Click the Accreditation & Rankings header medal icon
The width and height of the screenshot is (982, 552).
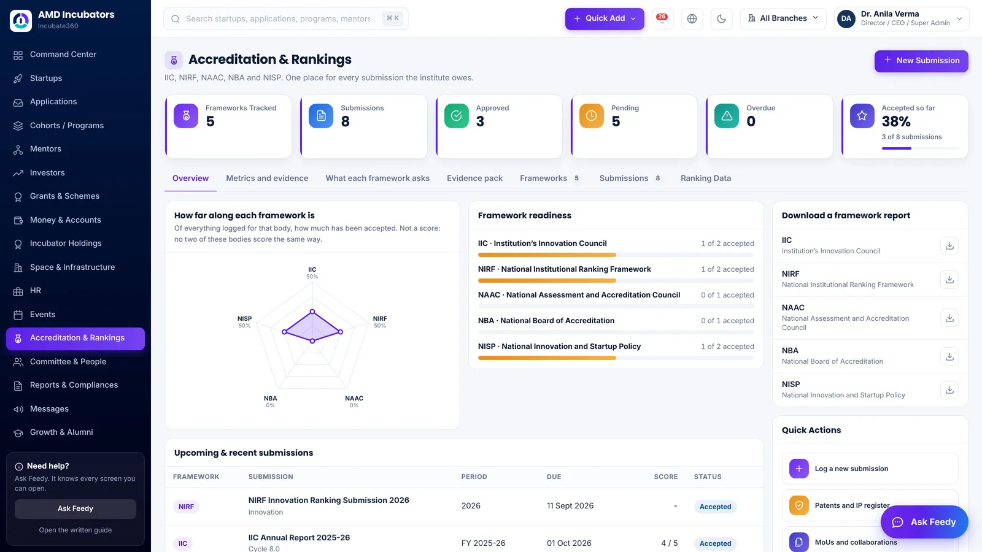174,60
